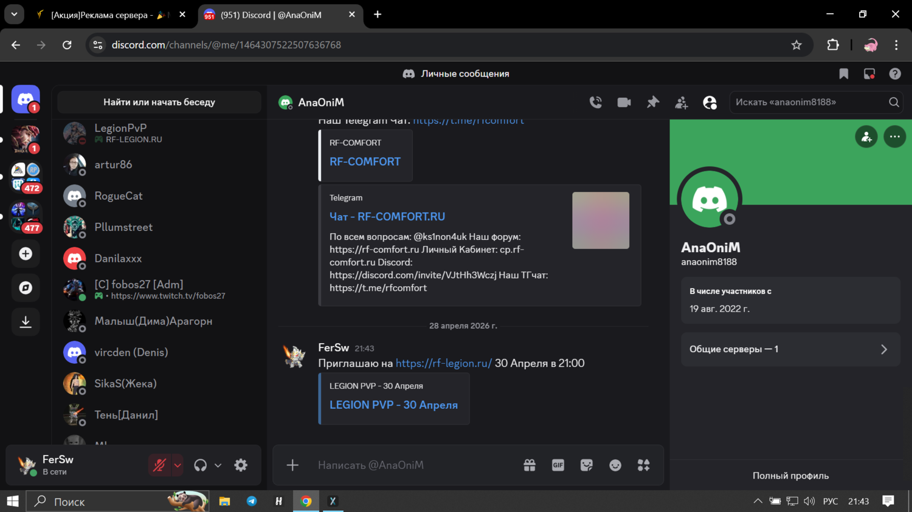Viewport: 912px width, 512px height.
Task: Open Discord inbox icon in title bar
Action: [x=869, y=73]
